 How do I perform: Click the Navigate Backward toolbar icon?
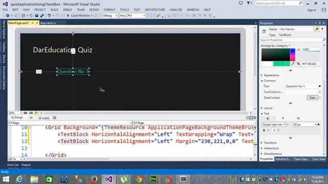8,16
